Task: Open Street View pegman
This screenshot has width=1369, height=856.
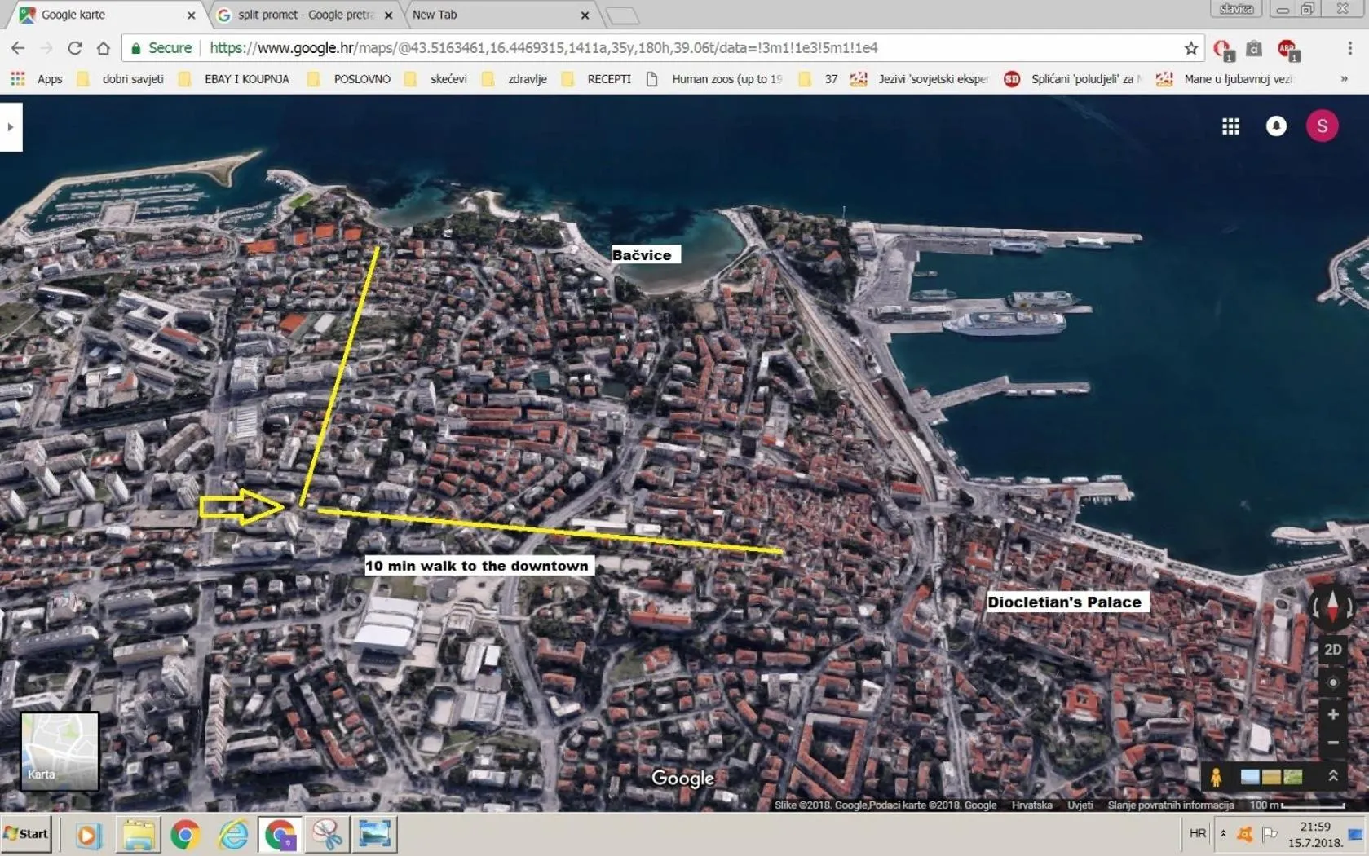Action: point(1216,777)
